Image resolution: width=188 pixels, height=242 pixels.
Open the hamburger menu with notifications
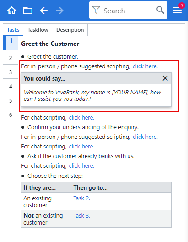coord(177,10)
